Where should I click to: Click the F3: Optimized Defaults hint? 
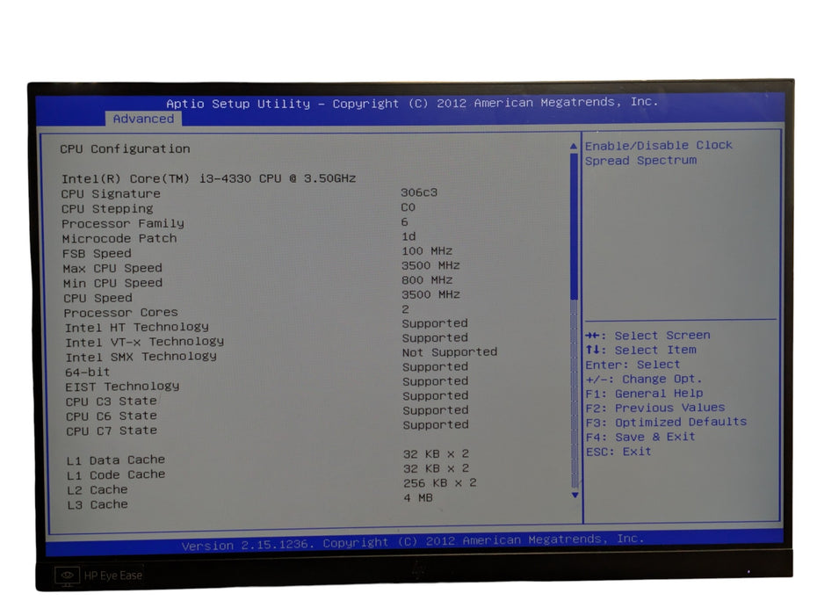(x=667, y=423)
